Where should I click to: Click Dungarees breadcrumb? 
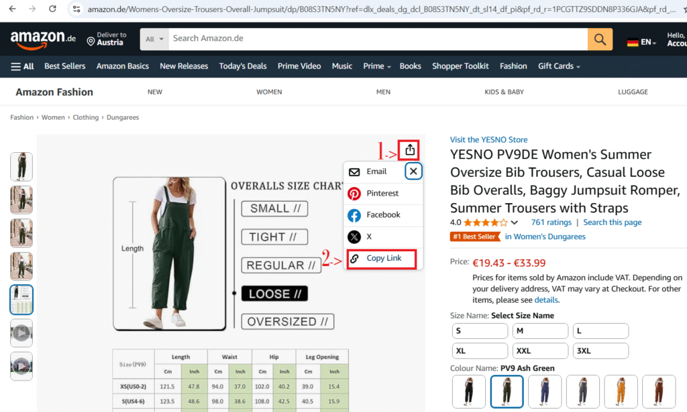[x=123, y=118]
